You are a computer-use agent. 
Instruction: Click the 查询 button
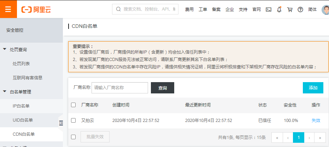[x=163, y=88]
